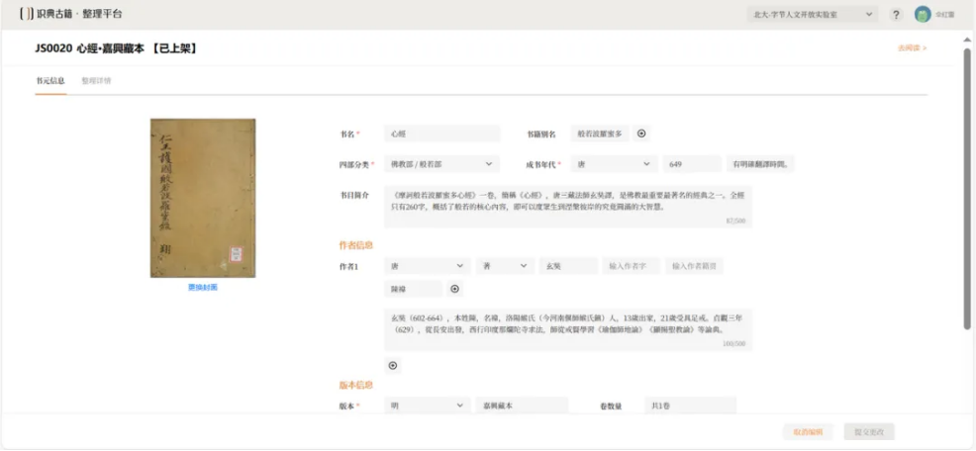The height and width of the screenshot is (451, 976).
Task: Click the page vertical scrollbar
Action: coord(967,189)
